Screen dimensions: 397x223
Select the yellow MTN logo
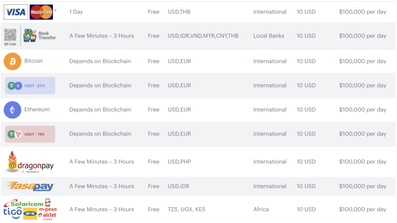pos(30,213)
